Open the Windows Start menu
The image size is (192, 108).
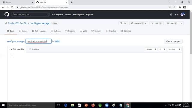(x=3, y=105)
